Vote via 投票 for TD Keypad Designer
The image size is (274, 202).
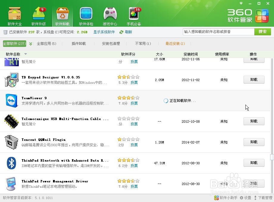pyautogui.click(x=134, y=83)
